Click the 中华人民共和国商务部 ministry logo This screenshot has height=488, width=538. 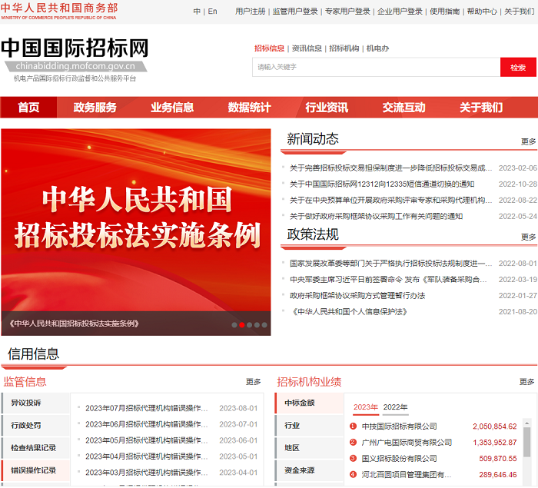(59, 11)
